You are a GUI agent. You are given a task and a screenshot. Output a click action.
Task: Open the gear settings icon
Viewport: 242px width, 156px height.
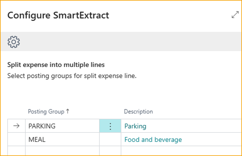[14, 42]
